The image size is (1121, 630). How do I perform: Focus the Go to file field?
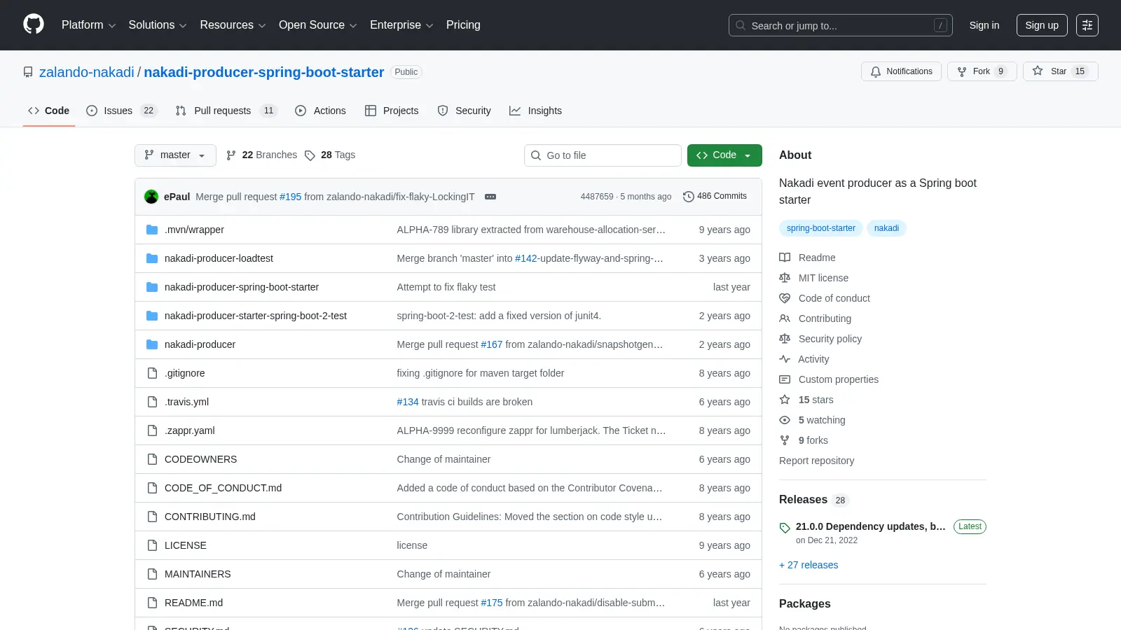[x=603, y=155]
